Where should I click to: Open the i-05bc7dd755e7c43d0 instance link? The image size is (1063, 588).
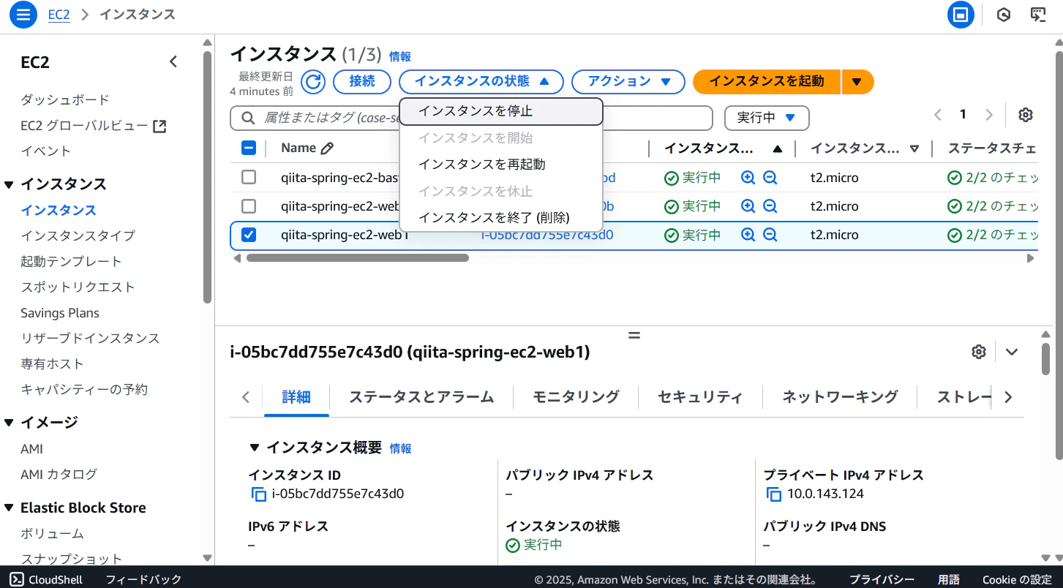click(547, 235)
